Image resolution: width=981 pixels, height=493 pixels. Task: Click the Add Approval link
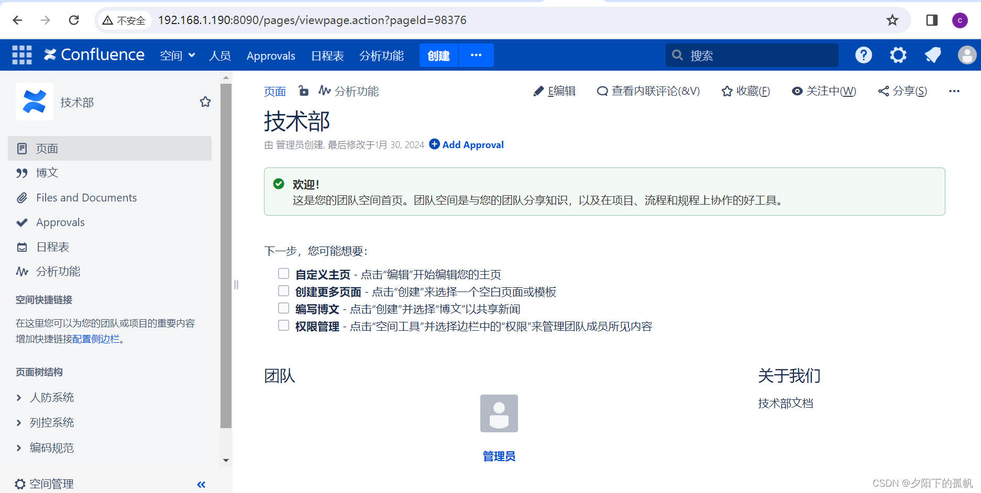point(467,144)
